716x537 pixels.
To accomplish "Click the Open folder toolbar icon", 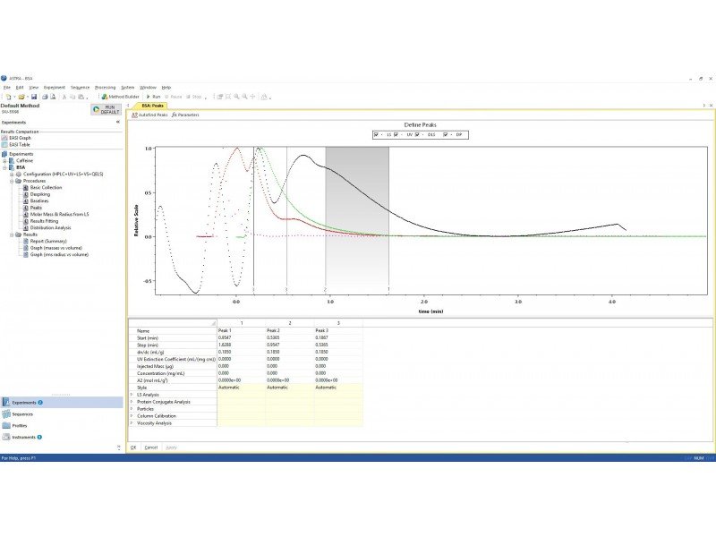I will click(x=21, y=97).
